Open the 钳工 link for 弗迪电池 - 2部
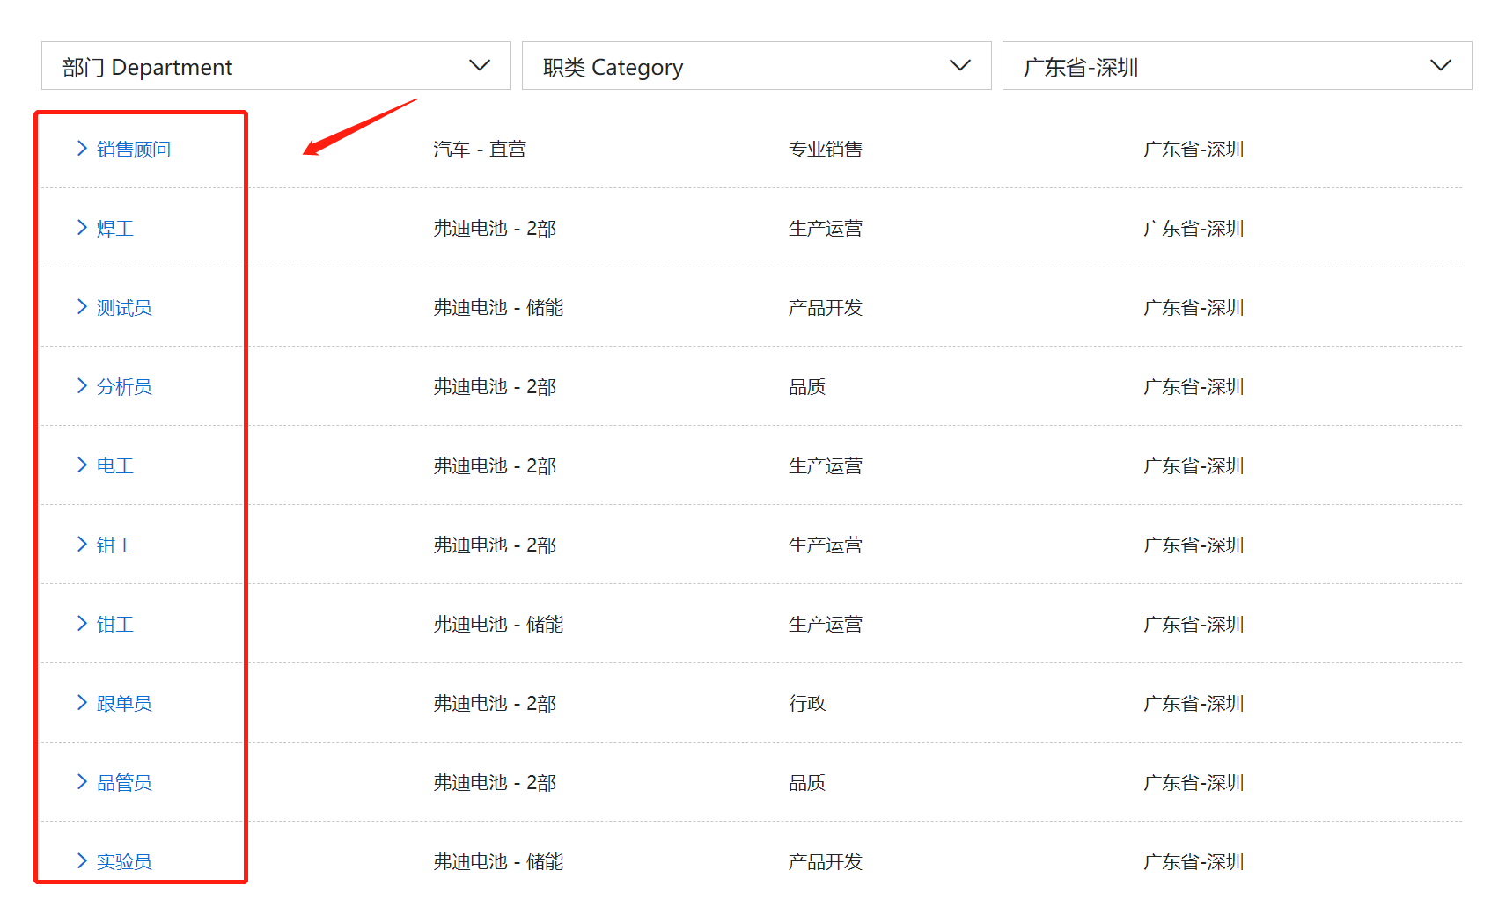This screenshot has height=900, width=1491. tap(115, 545)
